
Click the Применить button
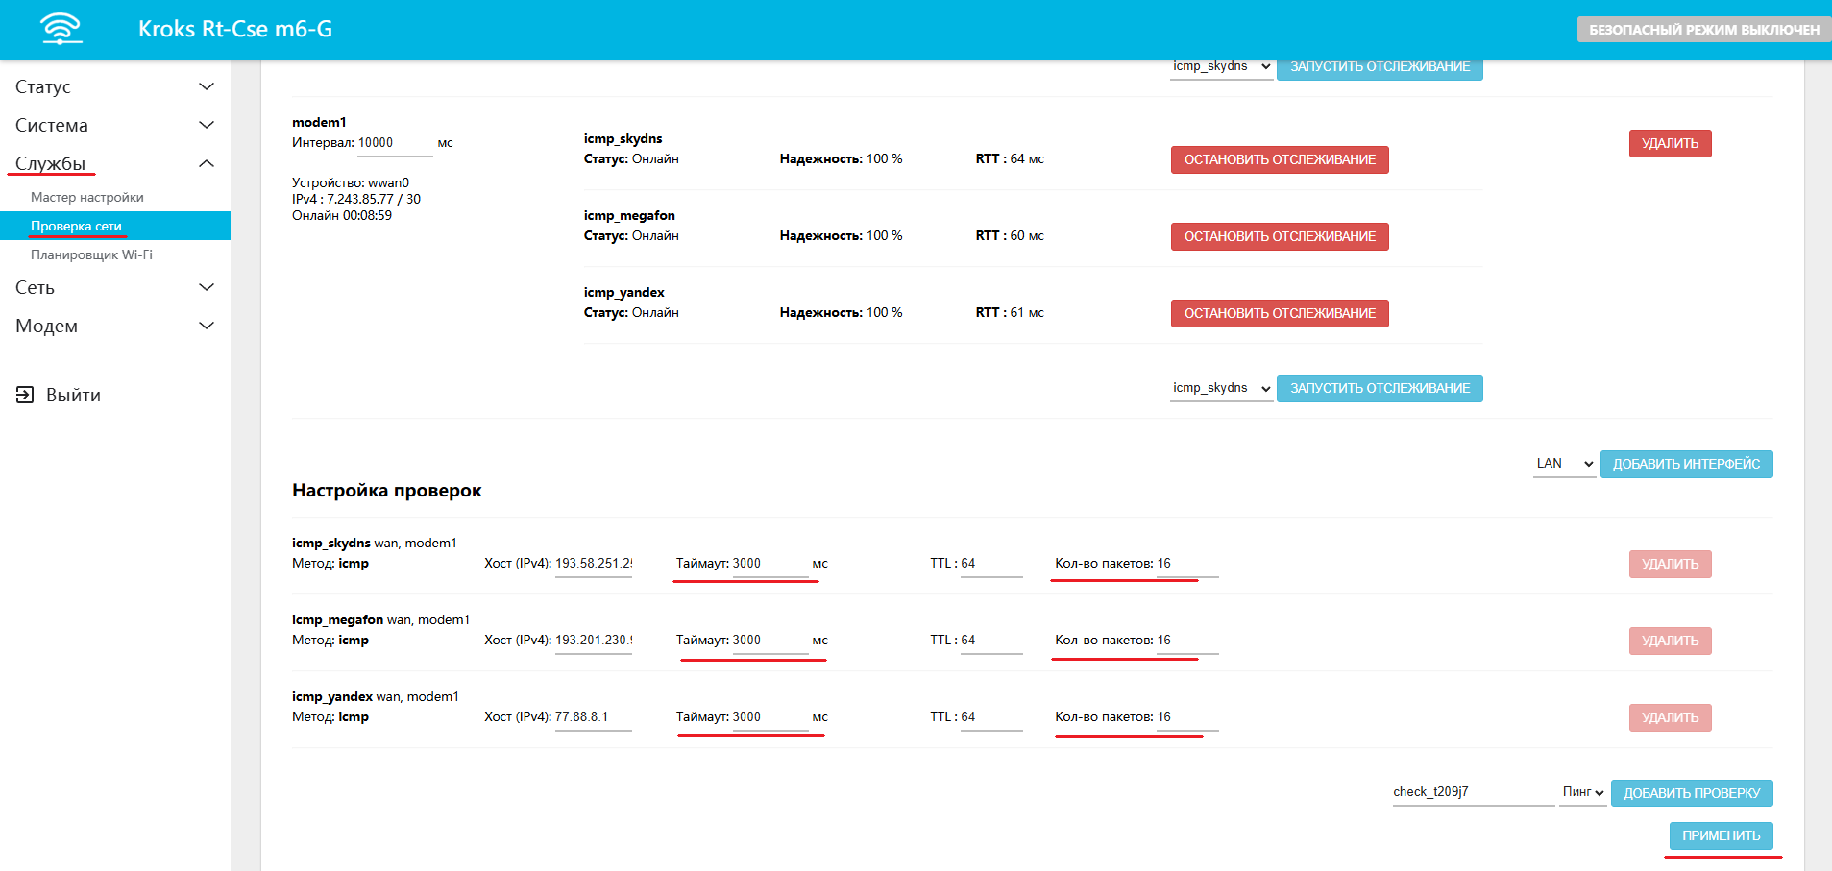tap(1721, 835)
